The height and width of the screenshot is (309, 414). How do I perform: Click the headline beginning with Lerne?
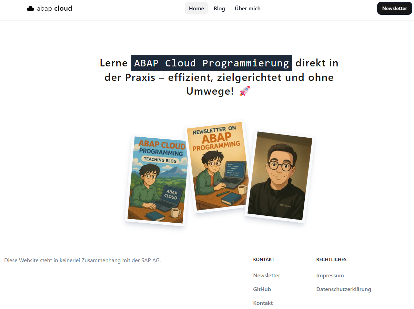pos(219,77)
